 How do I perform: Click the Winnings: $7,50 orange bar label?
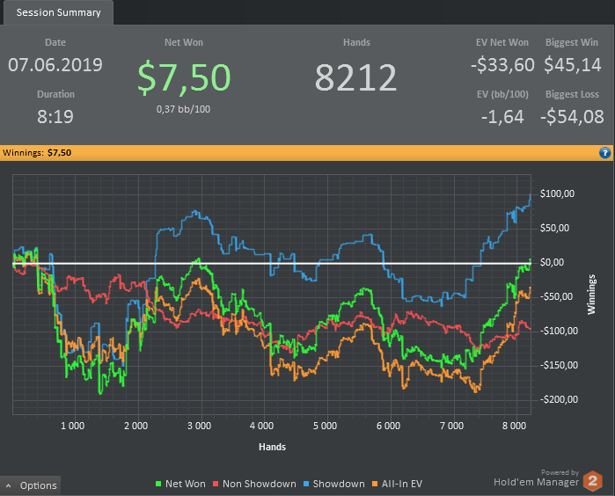pyautogui.click(x=37, y=152)
